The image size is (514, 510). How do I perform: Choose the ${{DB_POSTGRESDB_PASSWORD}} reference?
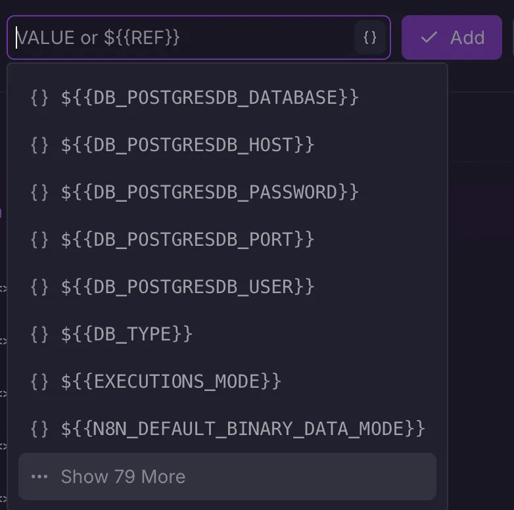point(210,192)
